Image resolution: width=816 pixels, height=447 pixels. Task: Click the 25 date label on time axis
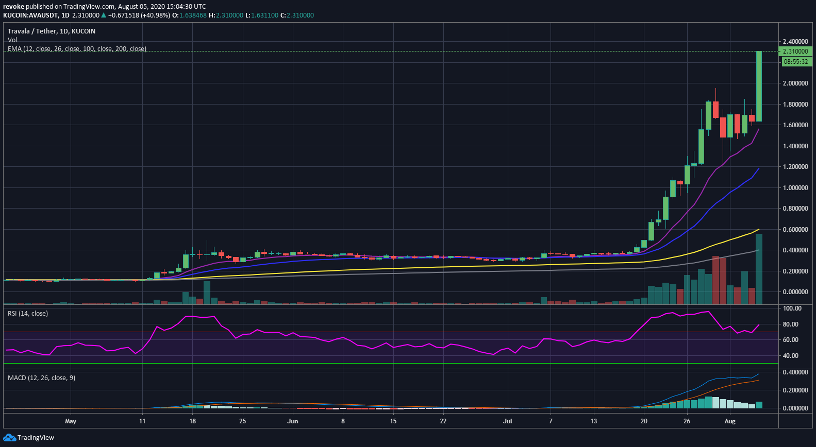click(243, 421)
